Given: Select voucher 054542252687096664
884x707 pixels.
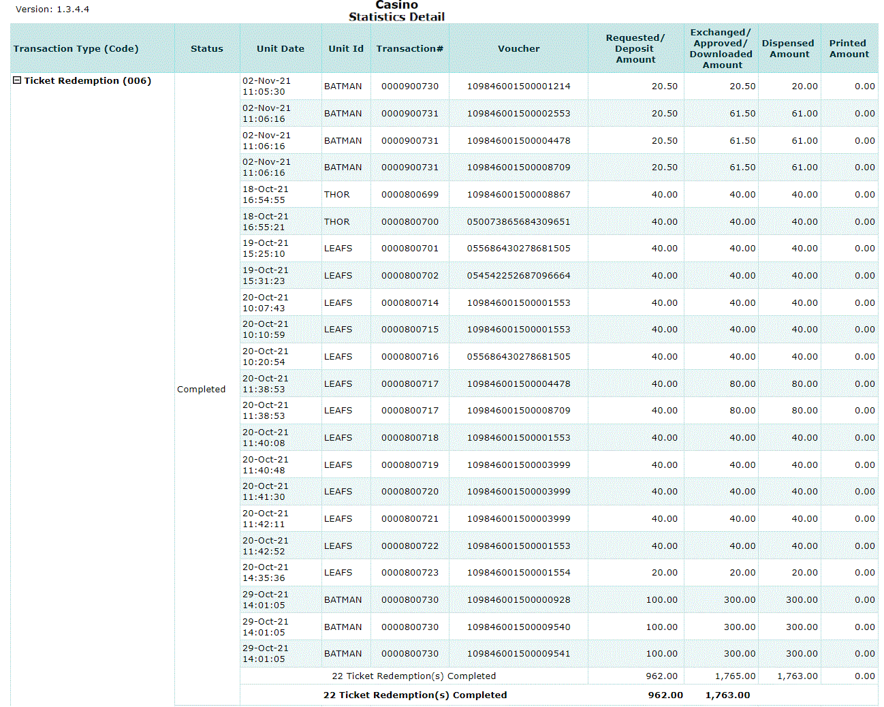Looking at the screenshot, I should coord(519,276).
